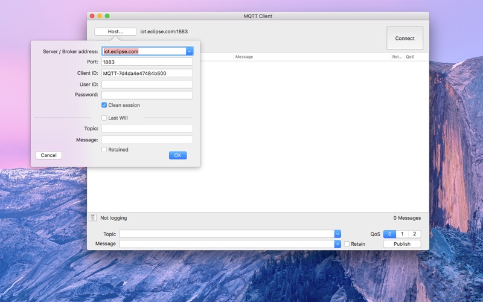Click the Last Will Message field
483x302 pixels.
[x=147, y=140]
